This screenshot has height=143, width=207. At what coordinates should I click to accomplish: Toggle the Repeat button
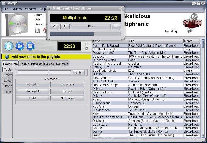tap(67, 91)
